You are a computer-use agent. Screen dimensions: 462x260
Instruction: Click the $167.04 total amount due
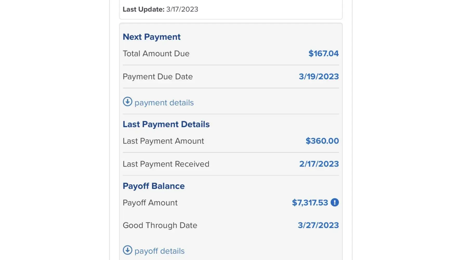tap(324, 54)
